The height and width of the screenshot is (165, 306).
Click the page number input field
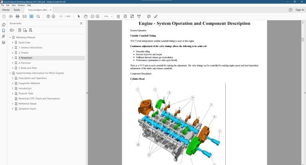coord(61,16)
